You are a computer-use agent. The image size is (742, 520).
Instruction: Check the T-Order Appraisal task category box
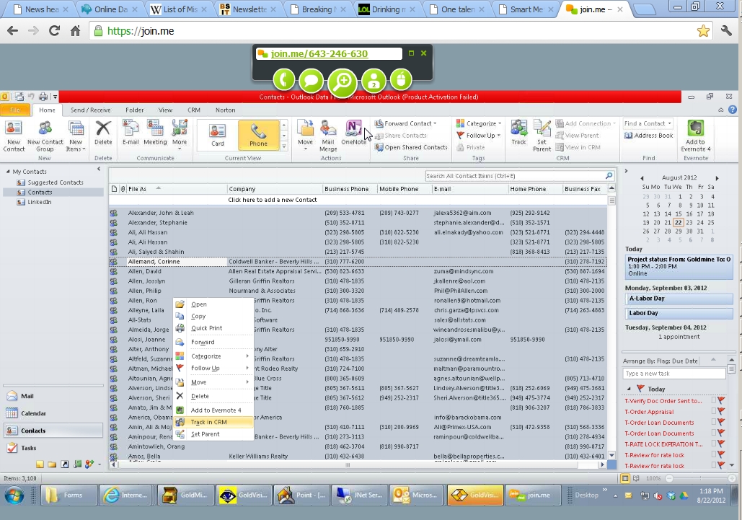click(x=713, y=412)
